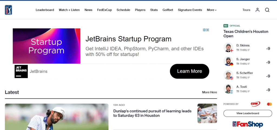The width and height of the screenshot is (277, 130).
Task: Select Signature Events in navigation
Action: pyautogui.click(x=190, y=10)
